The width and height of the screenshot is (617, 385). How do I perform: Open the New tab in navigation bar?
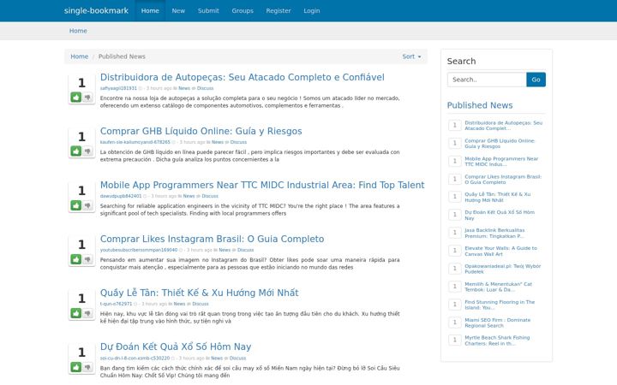pos(178,10)
